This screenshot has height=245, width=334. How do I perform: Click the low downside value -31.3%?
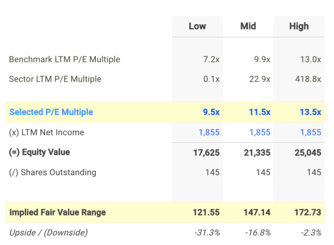click(x=207, y=233)
